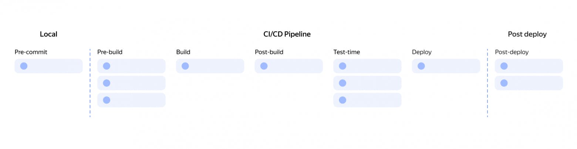Click the bottom blue dot under Test-time
The height and width of the screenshot is (149, 577).
coord(343,100)
